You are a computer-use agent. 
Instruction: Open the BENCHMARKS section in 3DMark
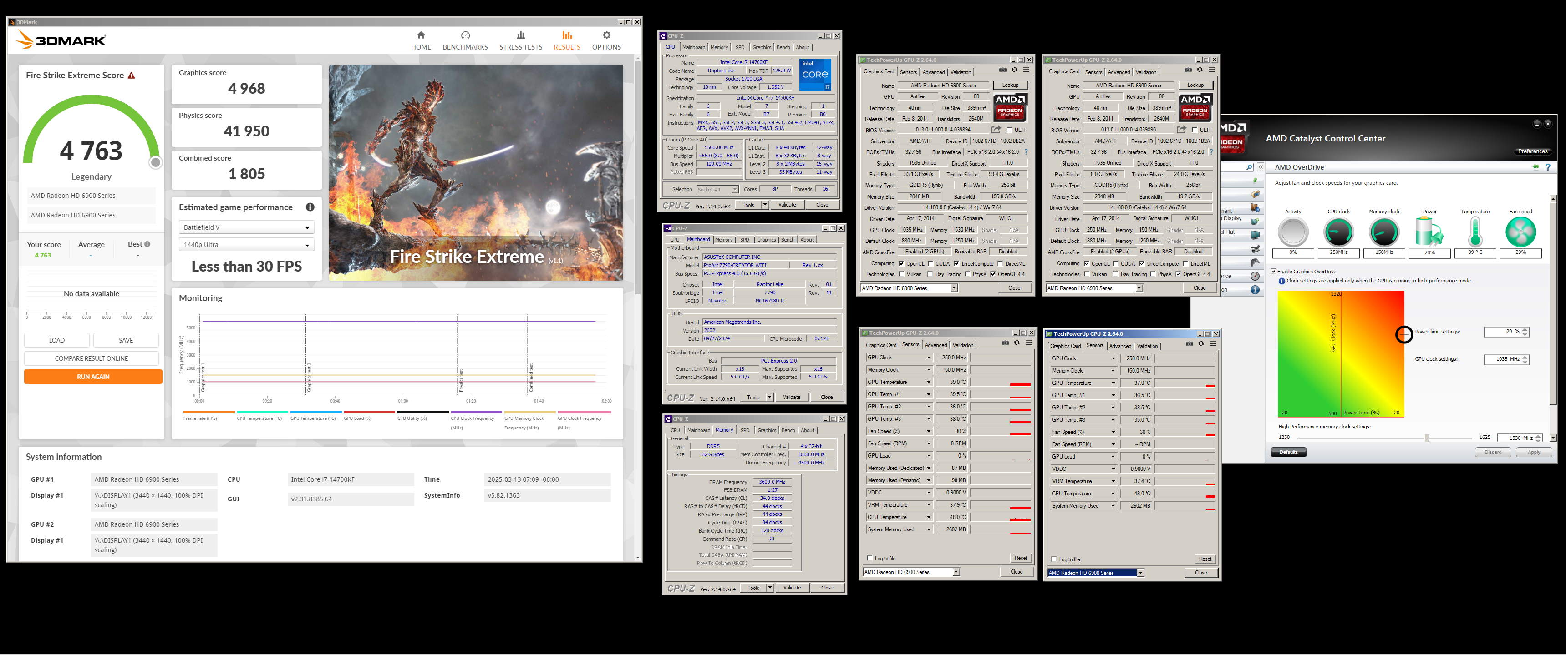pyautogui.click(x=465, y=40)
